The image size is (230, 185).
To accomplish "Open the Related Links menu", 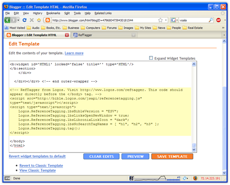I will [103, 13].
